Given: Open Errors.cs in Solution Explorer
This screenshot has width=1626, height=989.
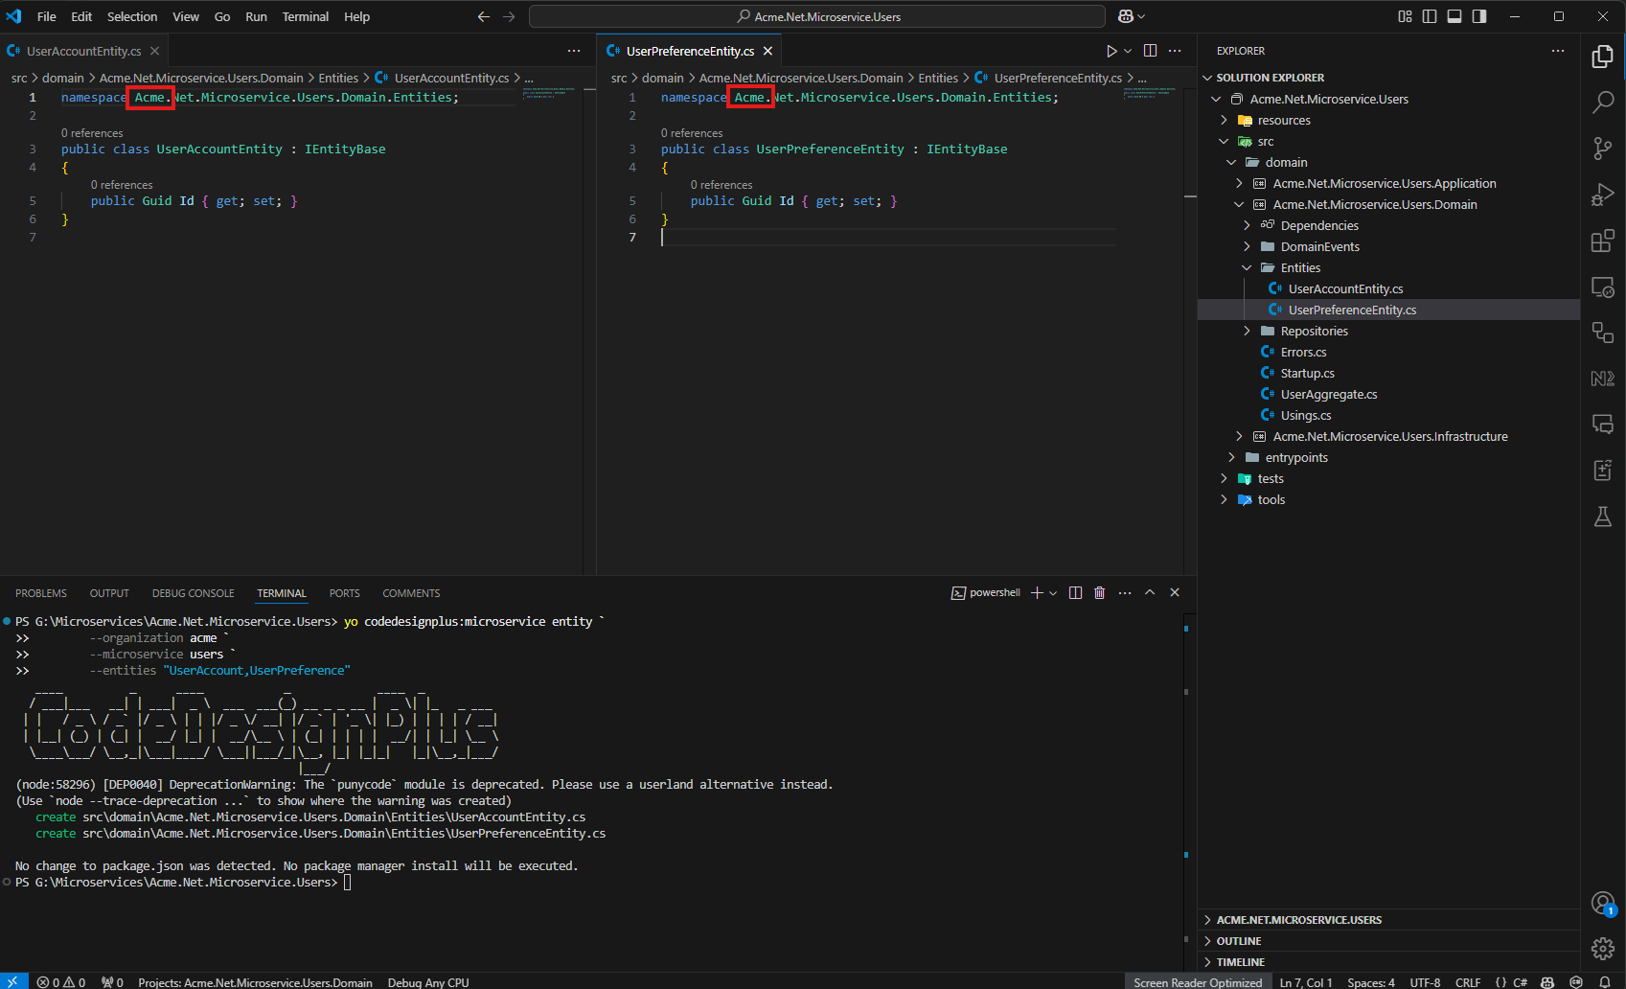Looking at the screenshot, I should coord(1303,352).
